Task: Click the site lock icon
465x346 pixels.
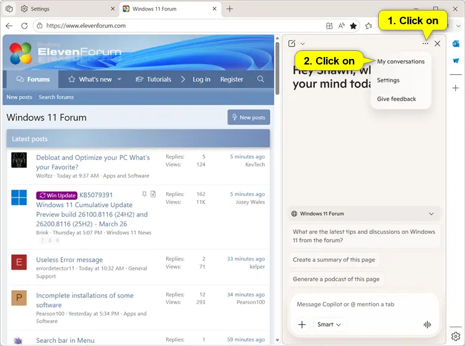Action: tap(40, 26)
